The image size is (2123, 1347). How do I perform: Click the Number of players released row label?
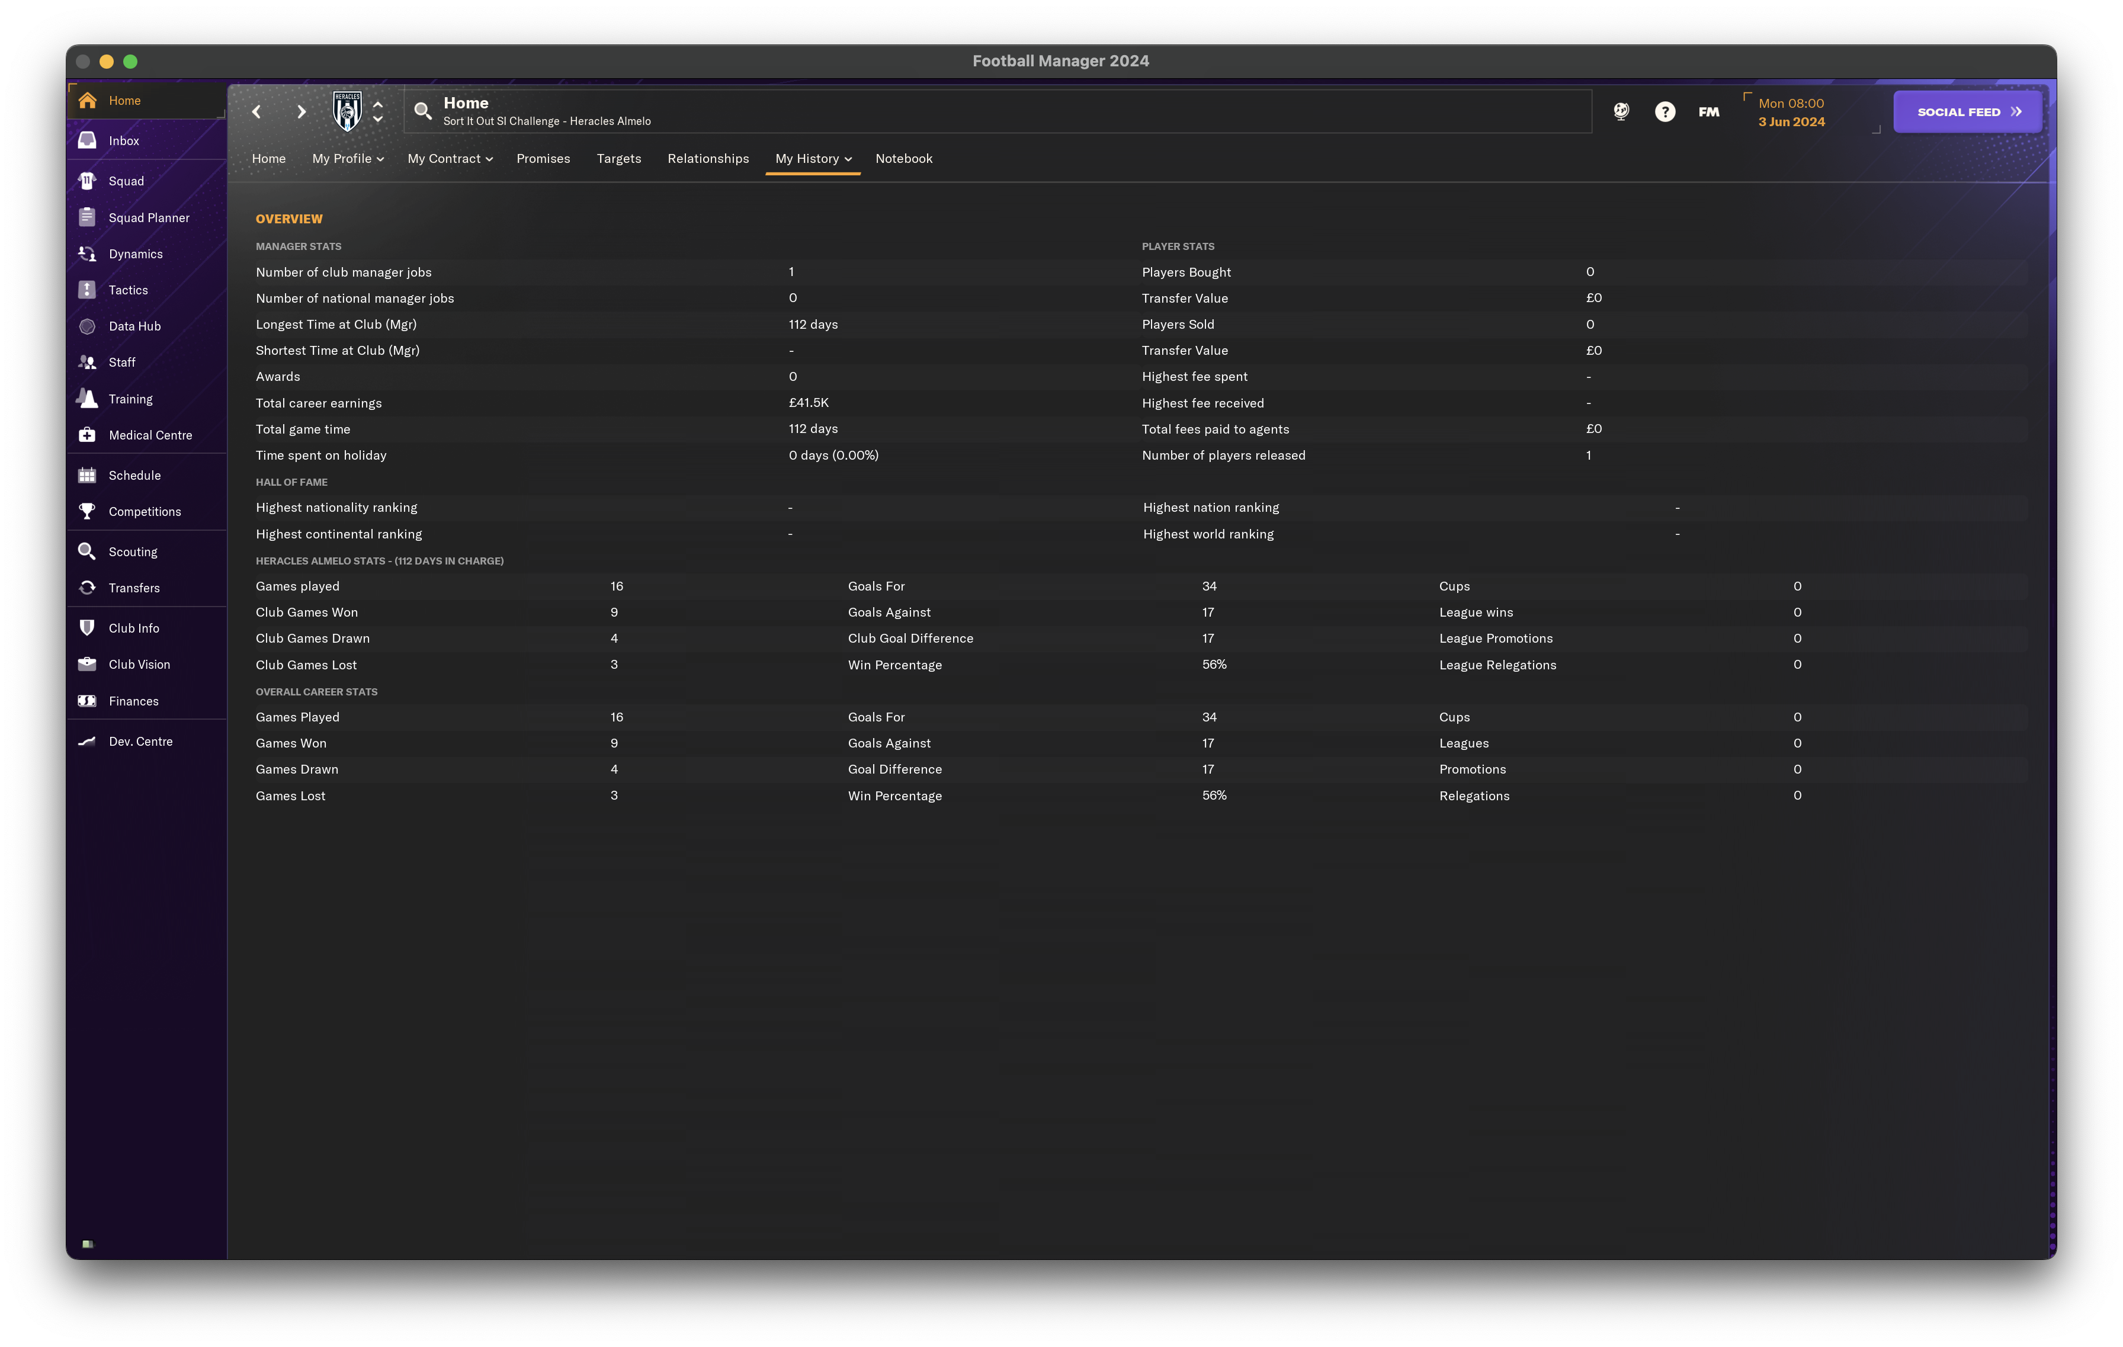click(1224, 455)
